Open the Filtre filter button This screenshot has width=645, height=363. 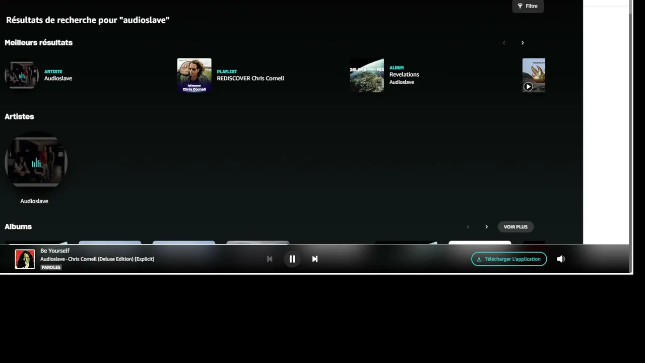[528, 6]
